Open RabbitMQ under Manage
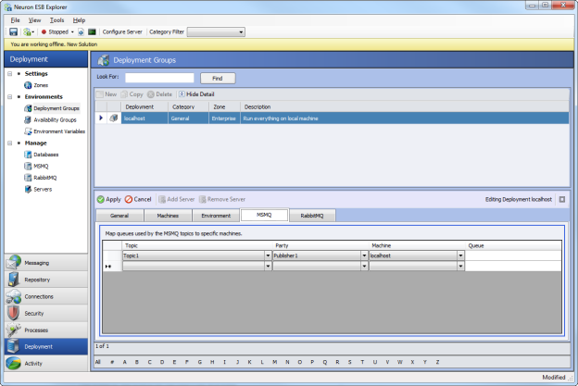This screenshot has height=386, width=578. [x=47, y=178]
